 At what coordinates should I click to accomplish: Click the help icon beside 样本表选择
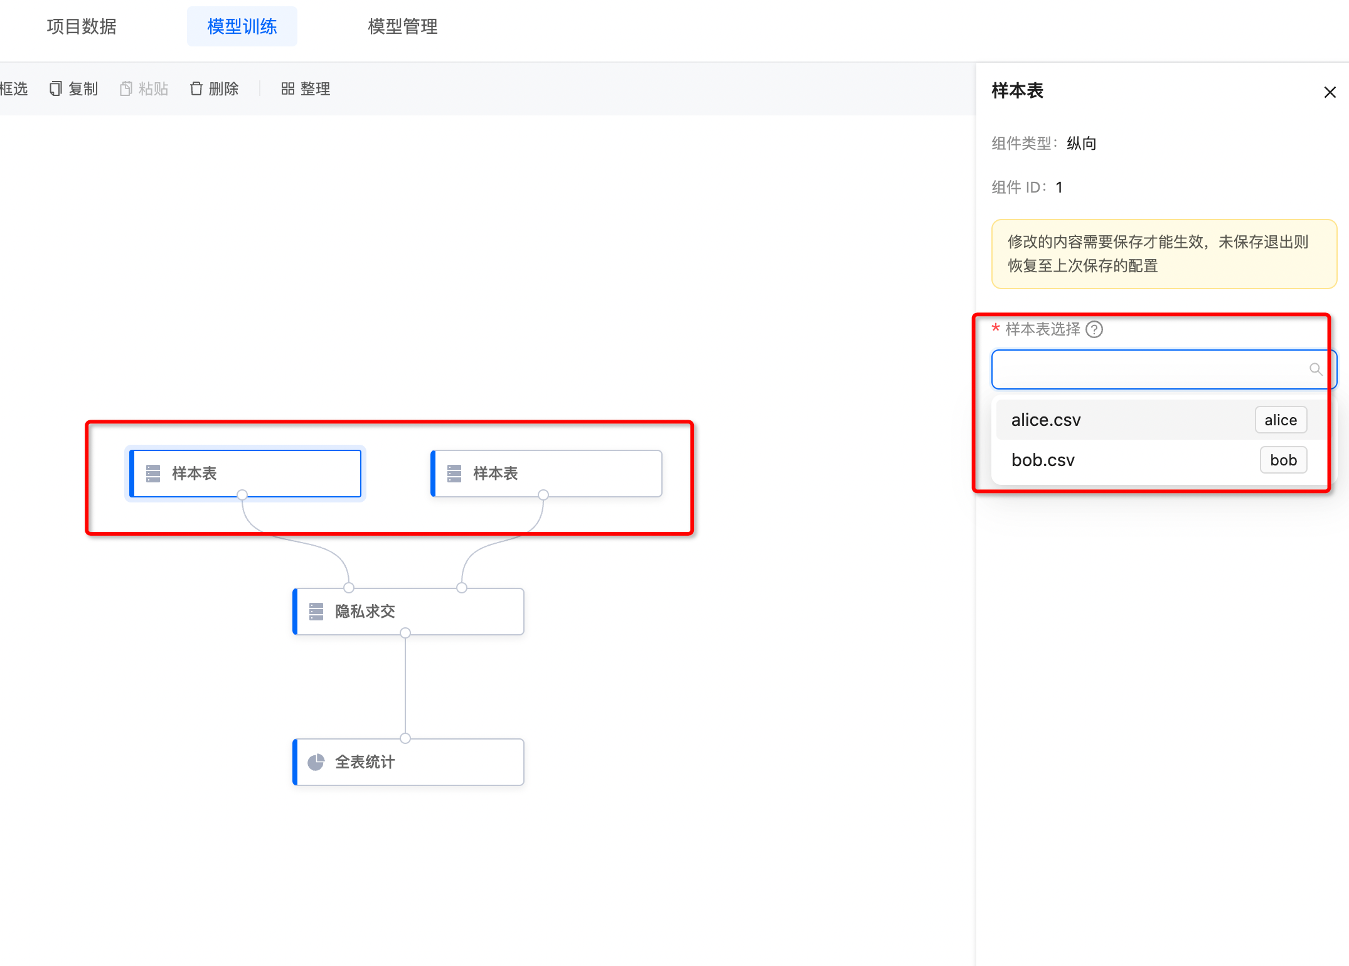(x=1094, y=329)
